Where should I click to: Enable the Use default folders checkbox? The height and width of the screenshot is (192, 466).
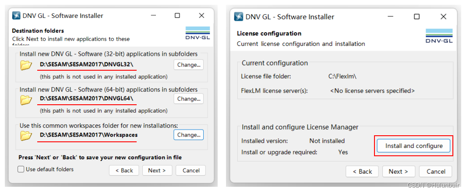pos(21,169)
